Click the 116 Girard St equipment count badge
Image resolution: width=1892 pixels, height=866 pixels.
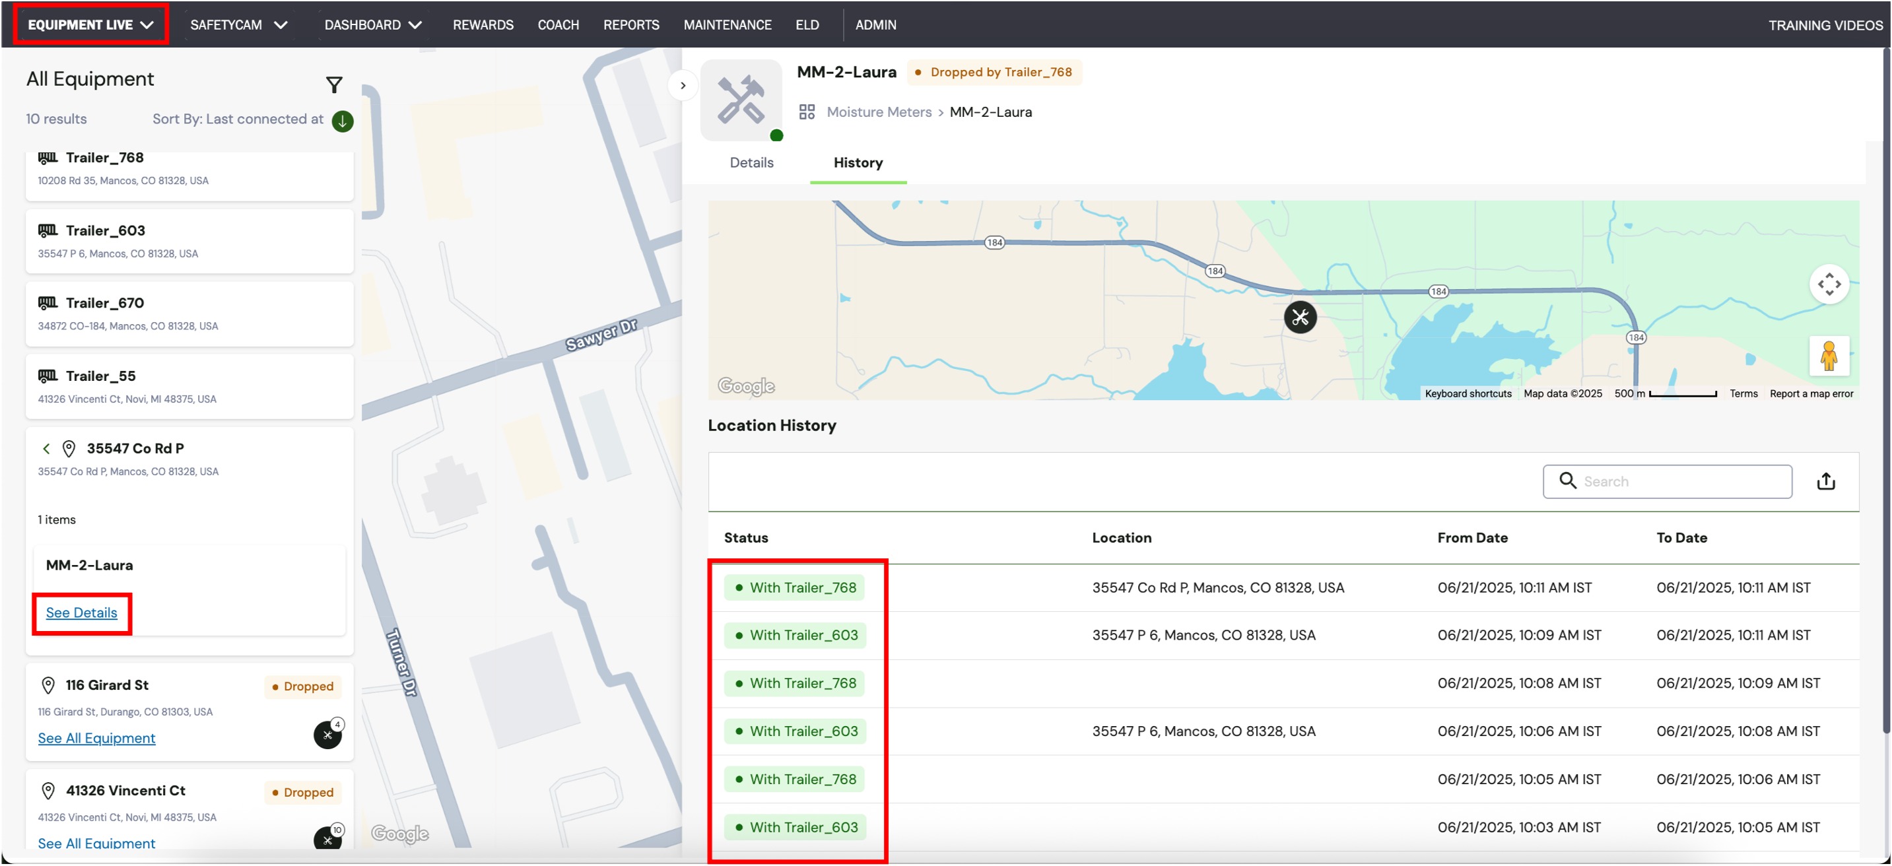pos(327,733)
